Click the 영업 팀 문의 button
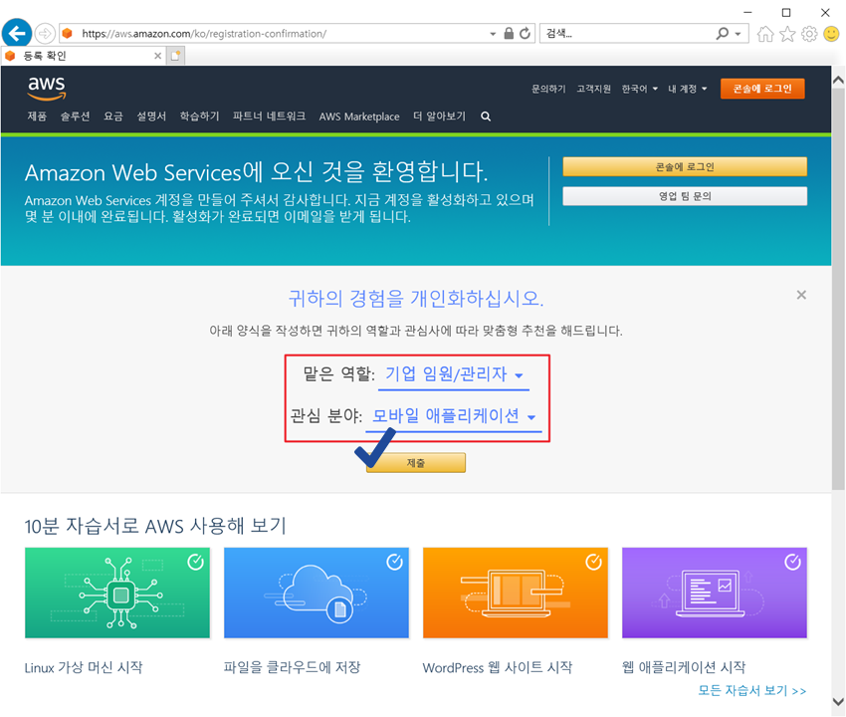Image resolution: width=846 pixels, height=717 pixels. tap(685, 196)
